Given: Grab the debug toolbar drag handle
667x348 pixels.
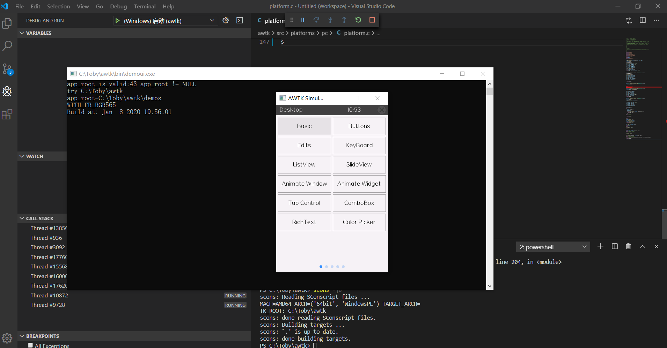Looking at the screenshot, I should click(292, 20).
